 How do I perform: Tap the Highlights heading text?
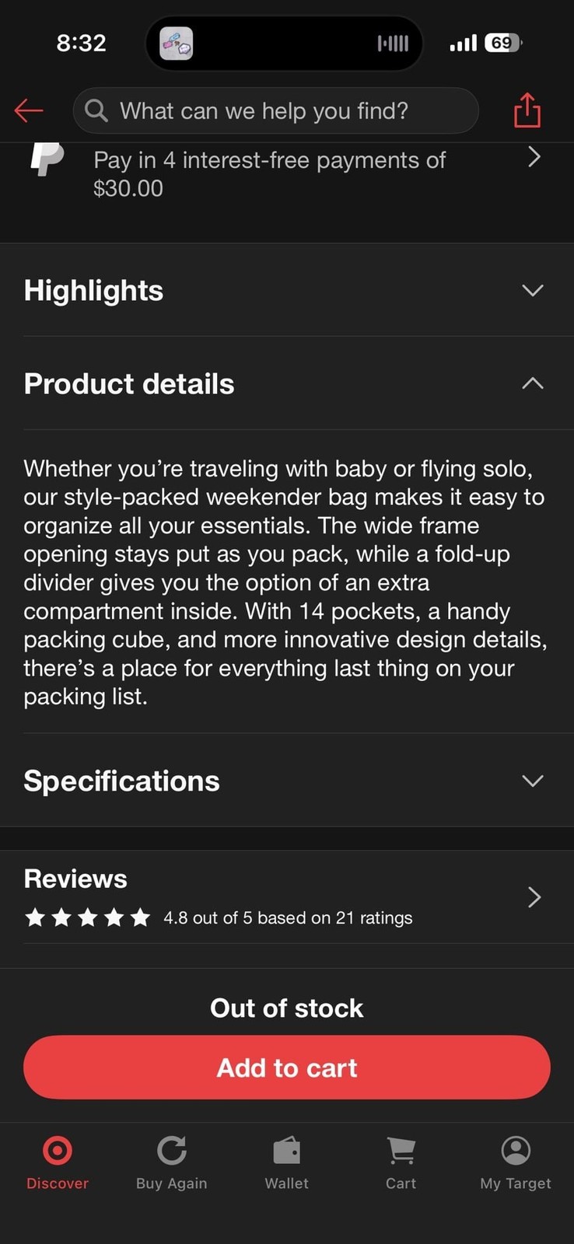click(x=93, y=291)
